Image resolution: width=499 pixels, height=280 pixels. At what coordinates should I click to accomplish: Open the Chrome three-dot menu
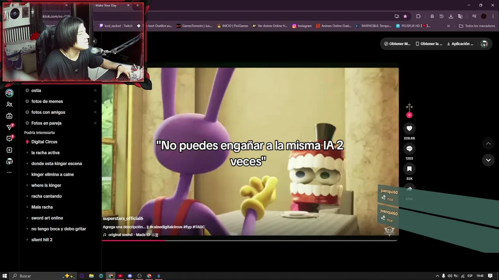(492, 16)
